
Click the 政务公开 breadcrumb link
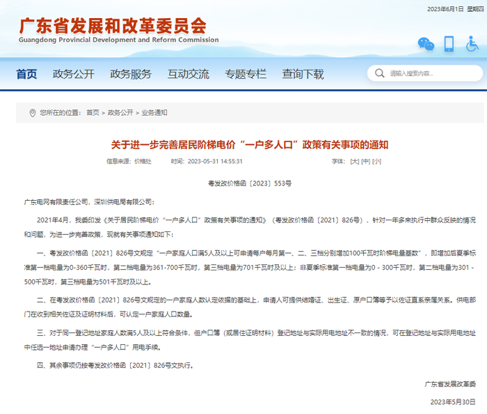(120, 112)
